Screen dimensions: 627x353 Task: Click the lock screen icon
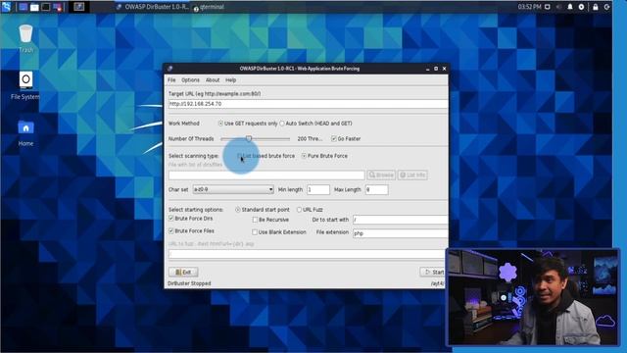click(x=596, y=7)
